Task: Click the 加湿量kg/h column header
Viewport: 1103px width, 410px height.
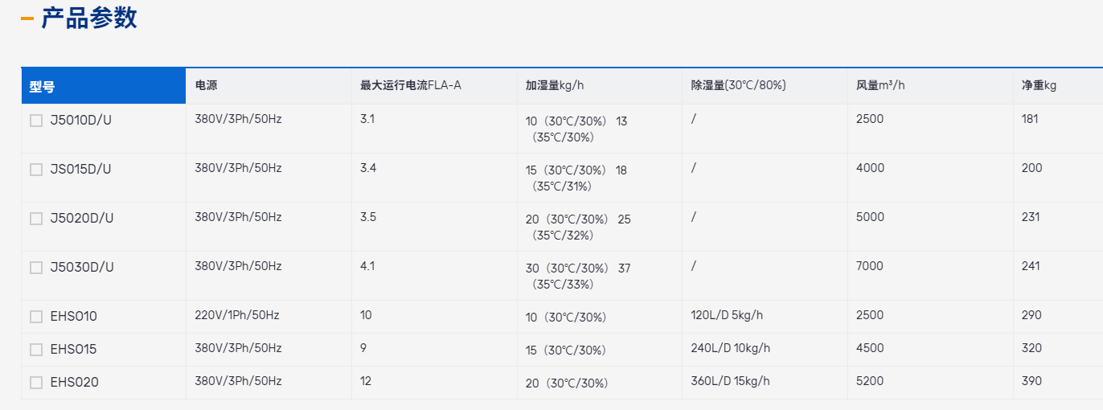Action: (x=600, y=86)
